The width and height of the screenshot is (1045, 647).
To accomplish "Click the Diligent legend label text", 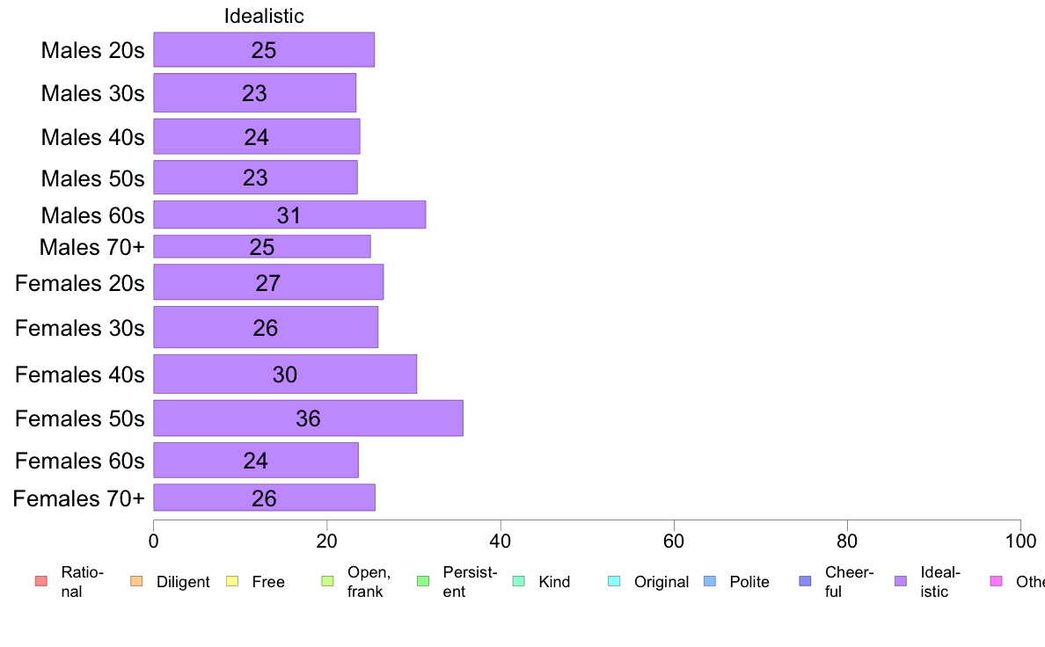I will 183,582.
